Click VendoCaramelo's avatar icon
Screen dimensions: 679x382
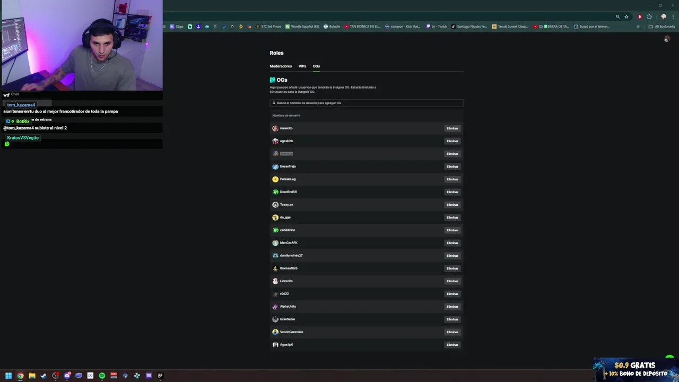(x=275, y=332)
